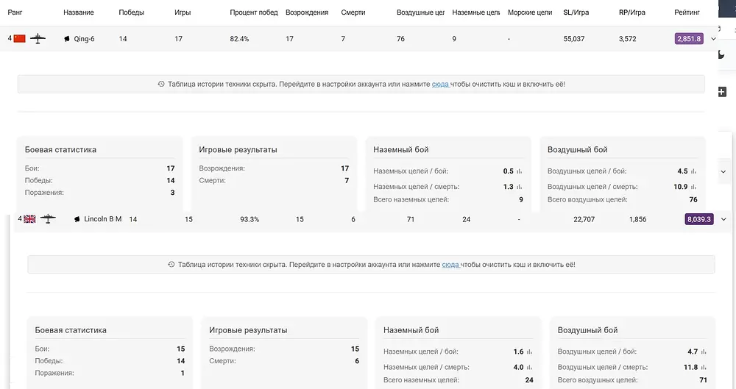736x389 pixels.
Task: Click the UK flag icon beside Lincoln B M
Action: tap(29, 219)
